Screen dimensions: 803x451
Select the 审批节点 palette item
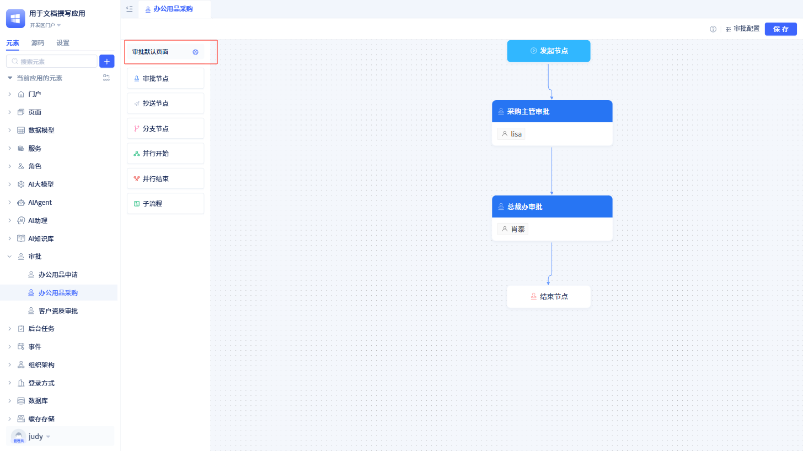click(x=165, y=79)
